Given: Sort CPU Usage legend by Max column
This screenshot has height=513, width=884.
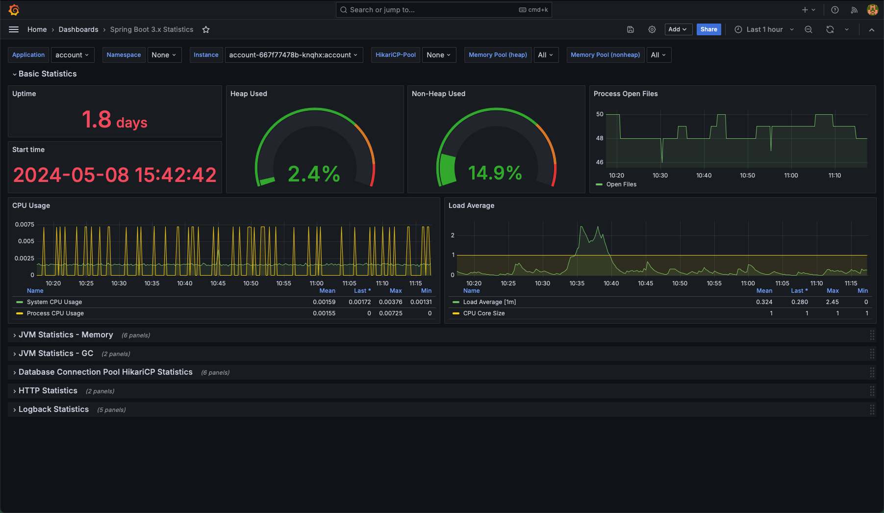Looking at the screenshot, I should click(396, 291).
